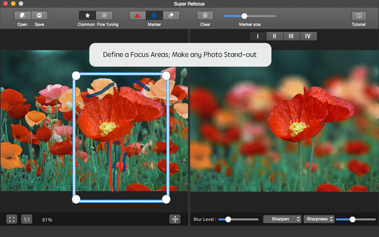Click the Save floppy disk icon

point(39,16)
